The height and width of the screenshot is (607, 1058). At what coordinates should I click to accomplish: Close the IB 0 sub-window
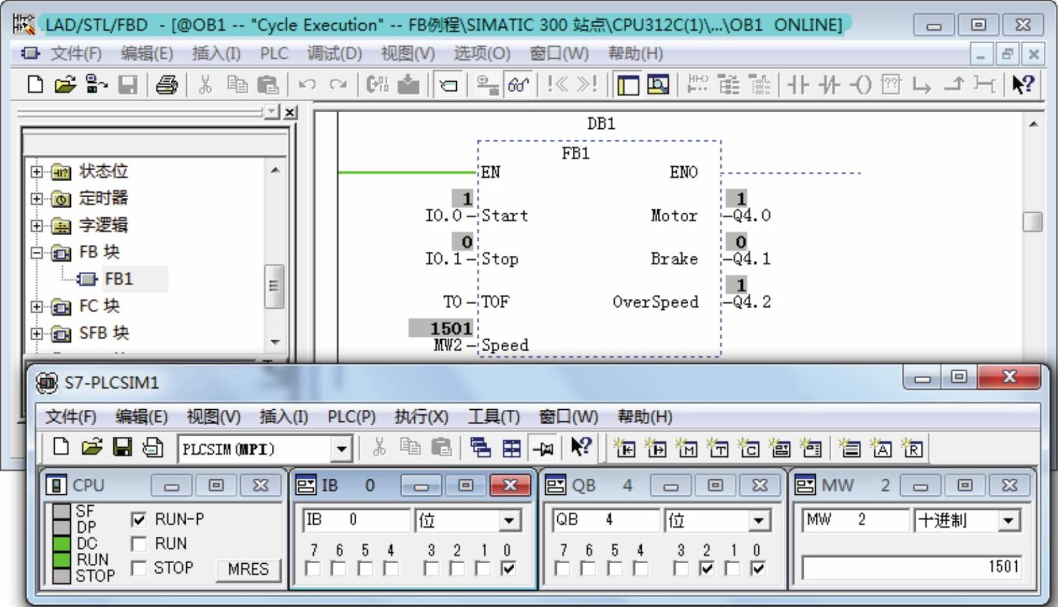point(510,486)
